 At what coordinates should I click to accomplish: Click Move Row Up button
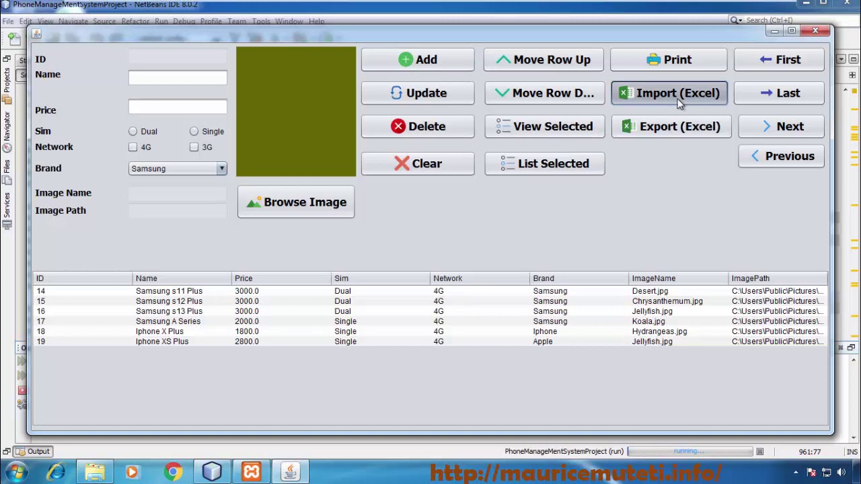click(x=544, y=60)
